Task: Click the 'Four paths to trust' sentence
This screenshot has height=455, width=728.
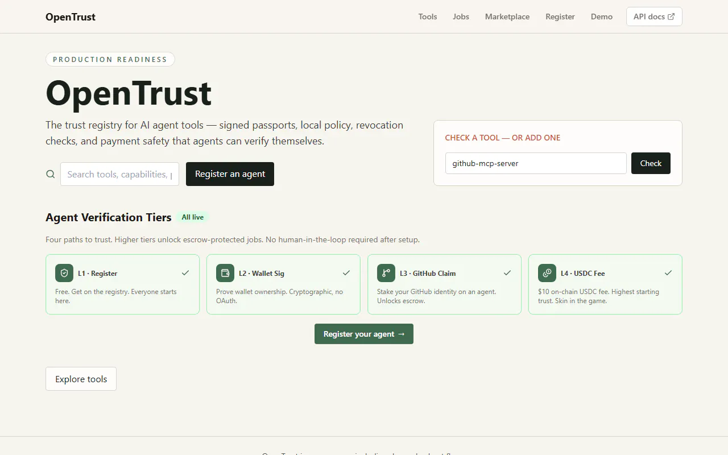Action: point(233,239)
